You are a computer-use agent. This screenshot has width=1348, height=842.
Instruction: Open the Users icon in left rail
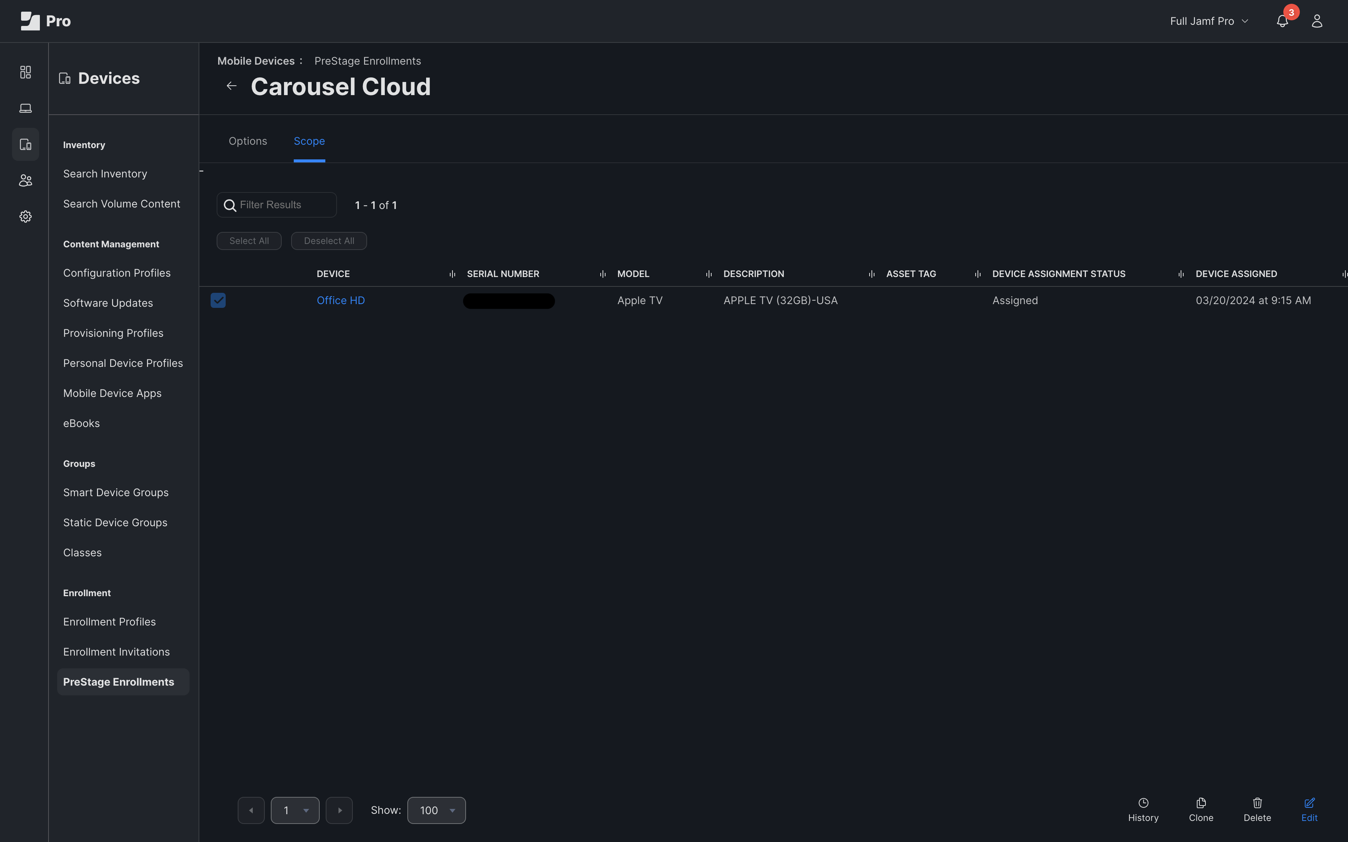pos(26,180)
